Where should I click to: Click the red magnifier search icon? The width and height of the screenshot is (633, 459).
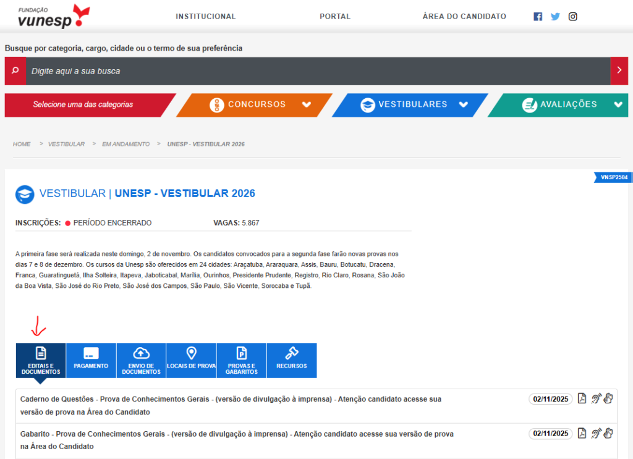pyautogui.click(x=15, y=71)
